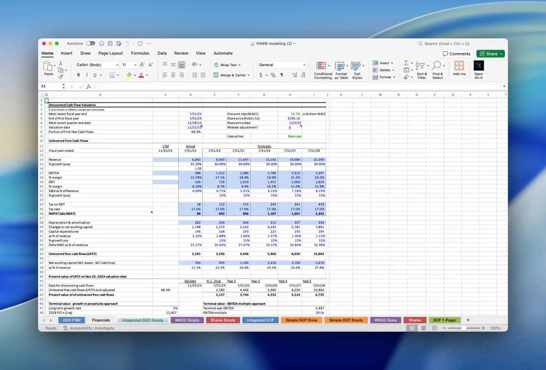Select the DCF 1-Pager sheet tab
Screen dimensions: 546x370
444,320
